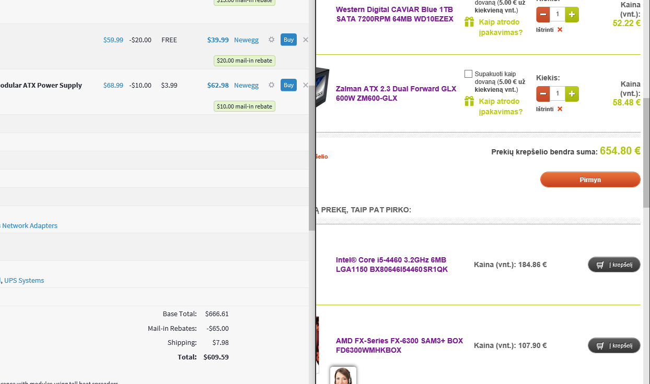The image size is (650, 384).
Task: Click Ištrinti red X for Zalman power supply
Action: (560, 109)
